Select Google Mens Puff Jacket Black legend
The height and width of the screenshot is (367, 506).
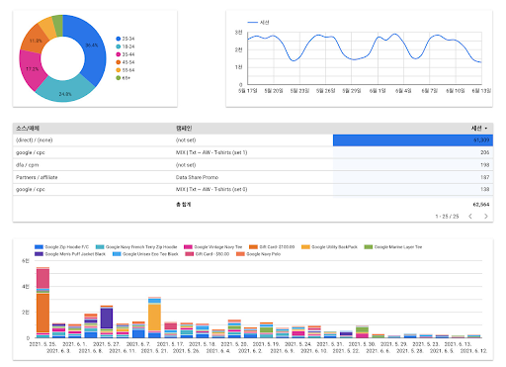click(x=70, y=254)
